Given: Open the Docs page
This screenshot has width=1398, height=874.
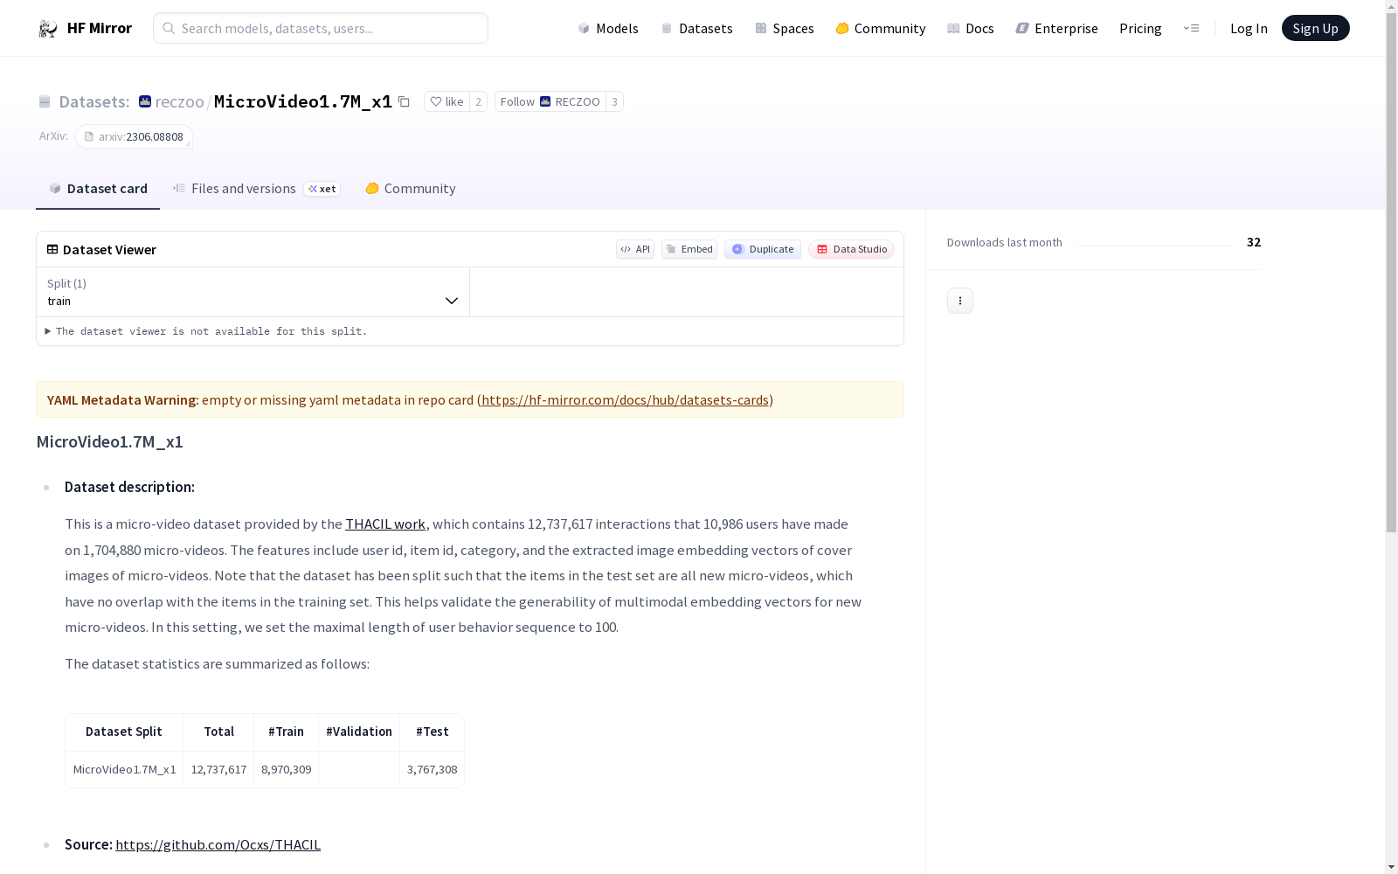Looking at the screenshot, I should 971,28.
